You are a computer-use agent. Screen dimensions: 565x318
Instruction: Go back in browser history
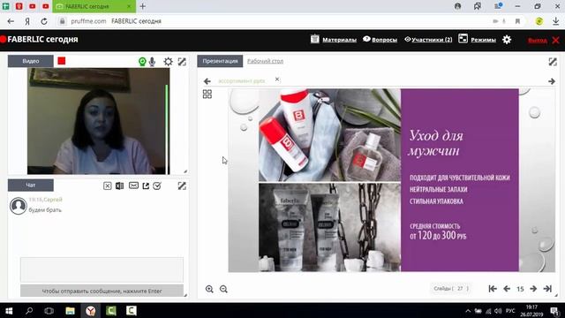click(11, 21)
